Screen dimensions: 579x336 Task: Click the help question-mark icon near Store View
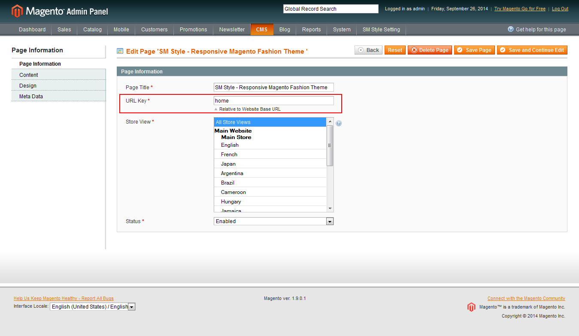339,123
